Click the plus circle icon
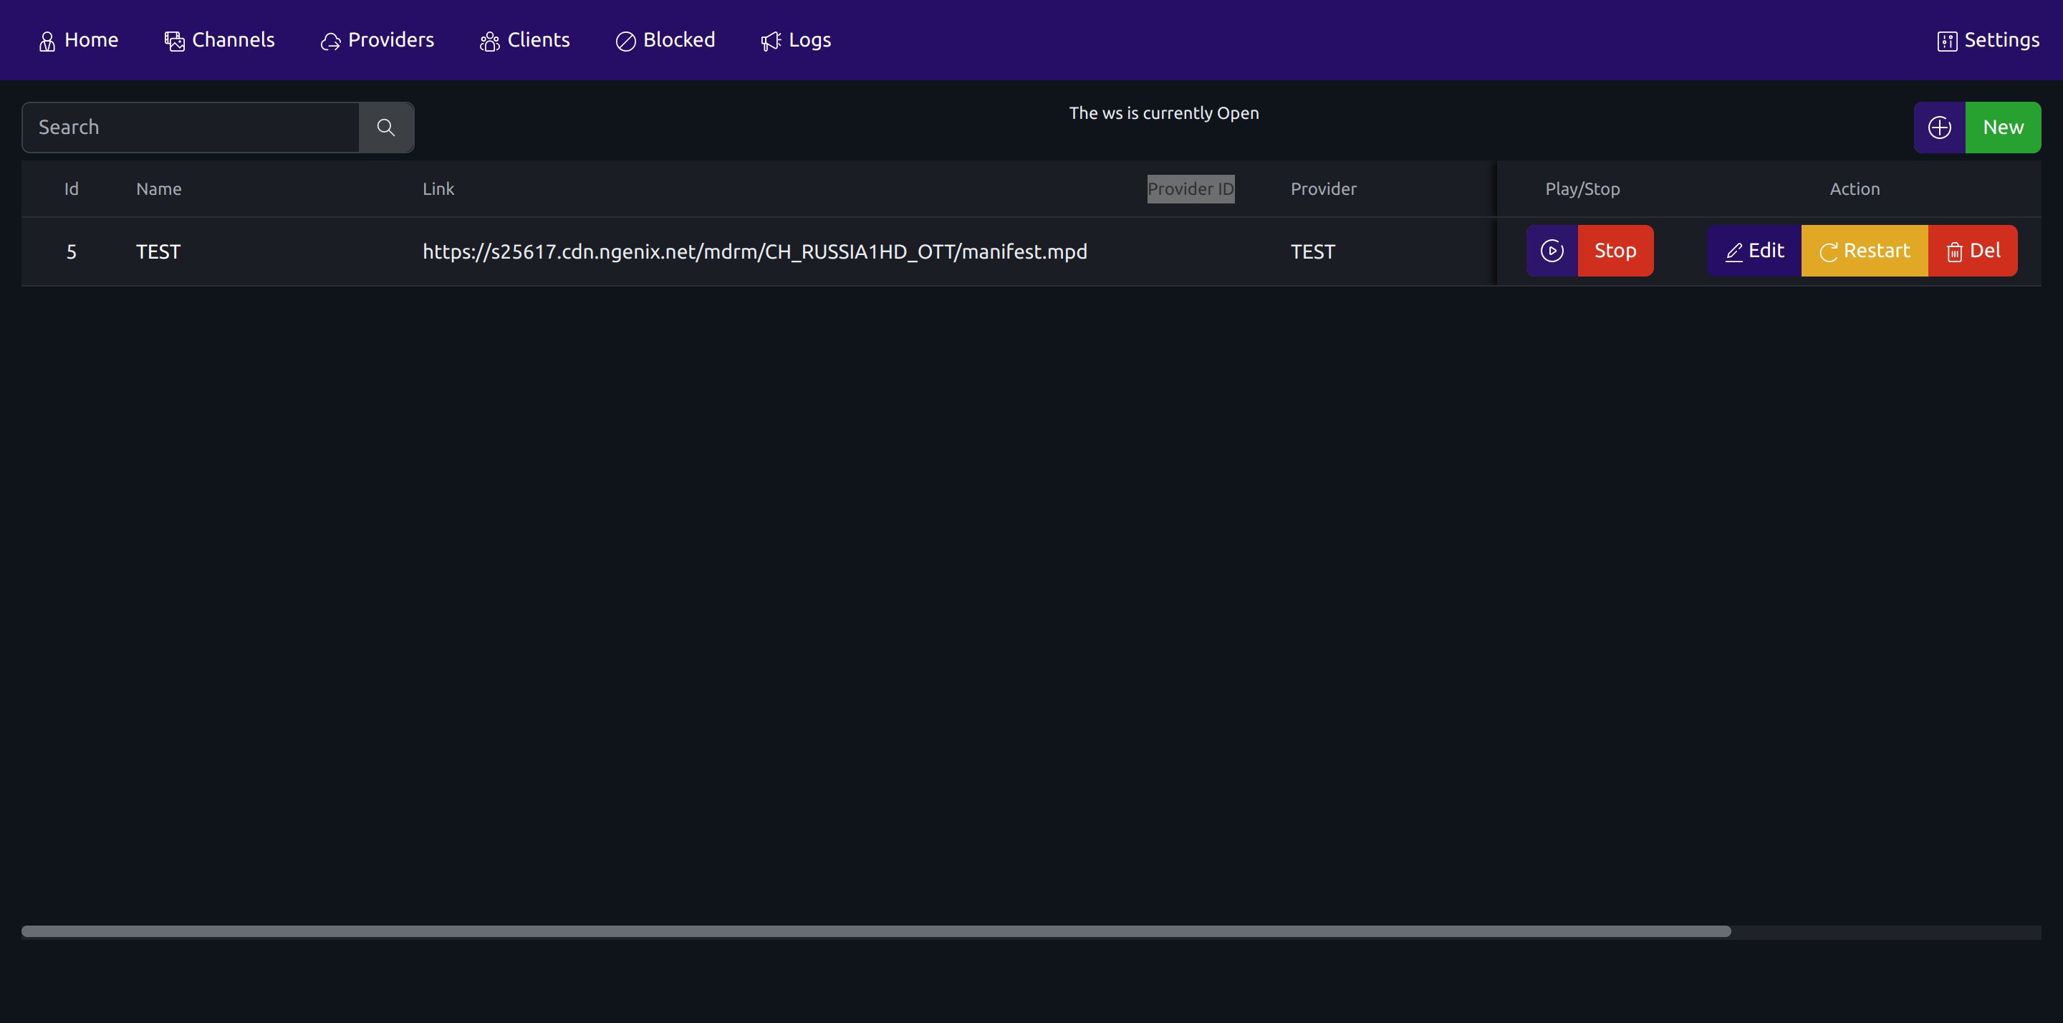 click(1940, 128)
